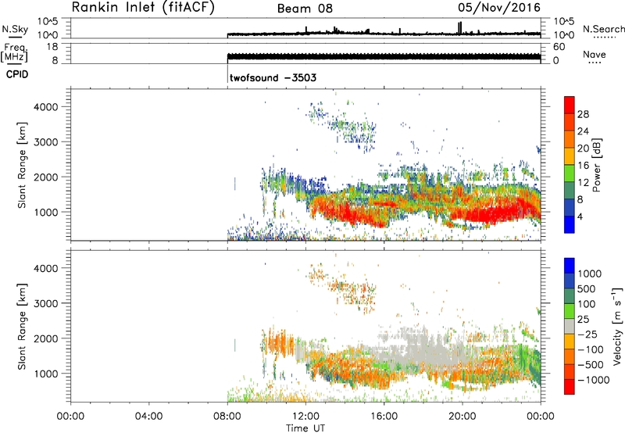Screen dimensions: 625x433
Task: Click the '28' tick on power colorbar
Action: [x=583, y=114]
